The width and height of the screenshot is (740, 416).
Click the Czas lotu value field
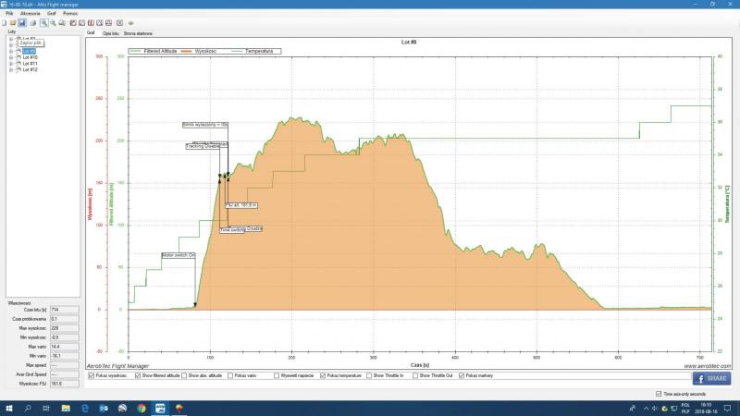(x=64, y=310)
